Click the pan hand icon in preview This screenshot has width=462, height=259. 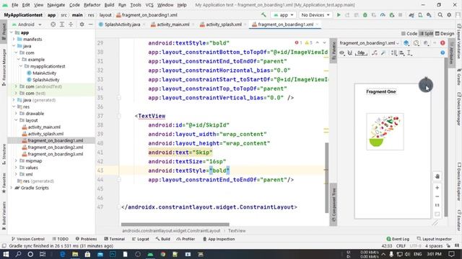(437, 176)
